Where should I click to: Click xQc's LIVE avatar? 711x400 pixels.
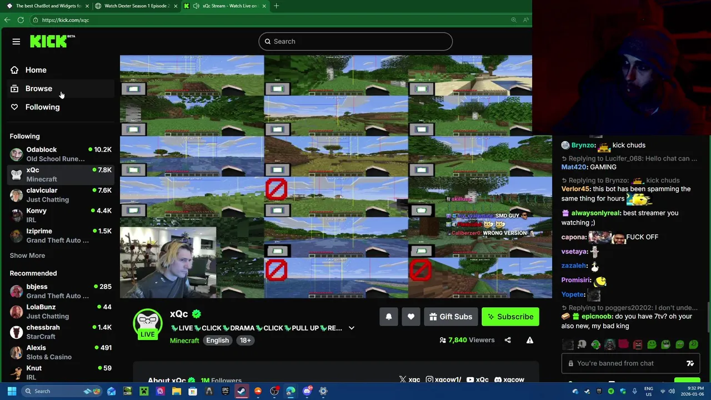point(148,324)
